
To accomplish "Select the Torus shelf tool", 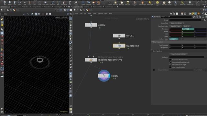I will 20,3.
